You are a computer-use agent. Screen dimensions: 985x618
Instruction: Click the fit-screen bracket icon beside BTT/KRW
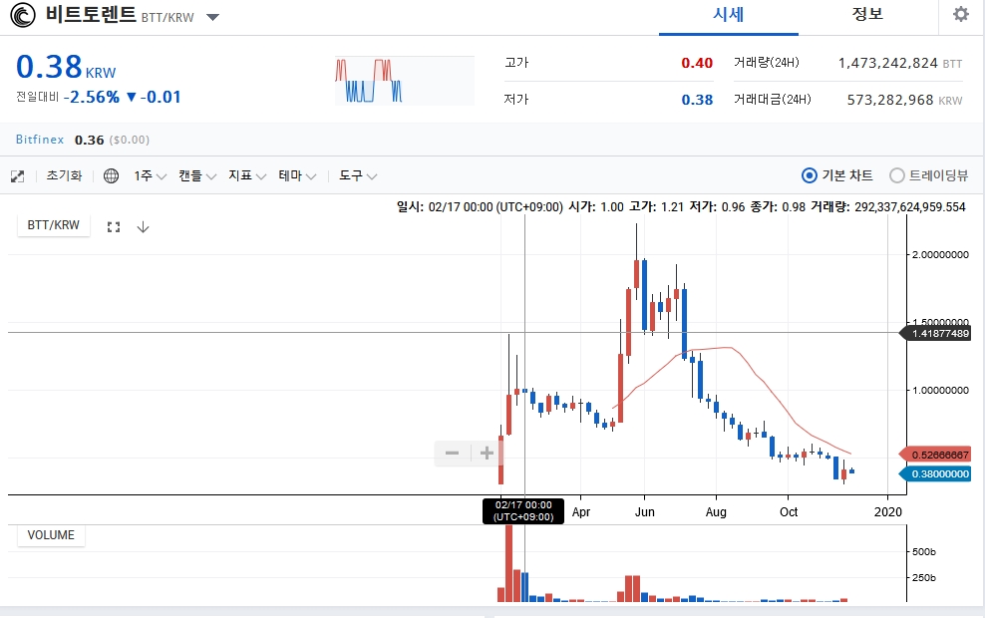pyautogui.click(x=114, y=227)
